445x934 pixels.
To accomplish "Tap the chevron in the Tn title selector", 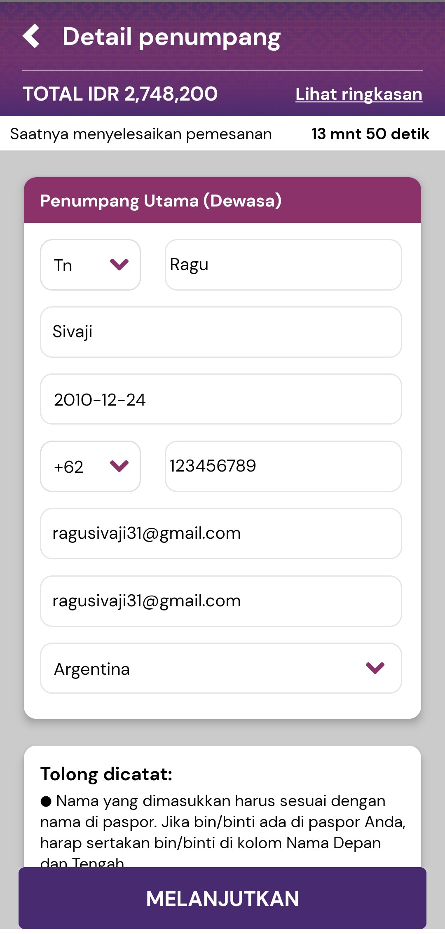I will [119, 264].
